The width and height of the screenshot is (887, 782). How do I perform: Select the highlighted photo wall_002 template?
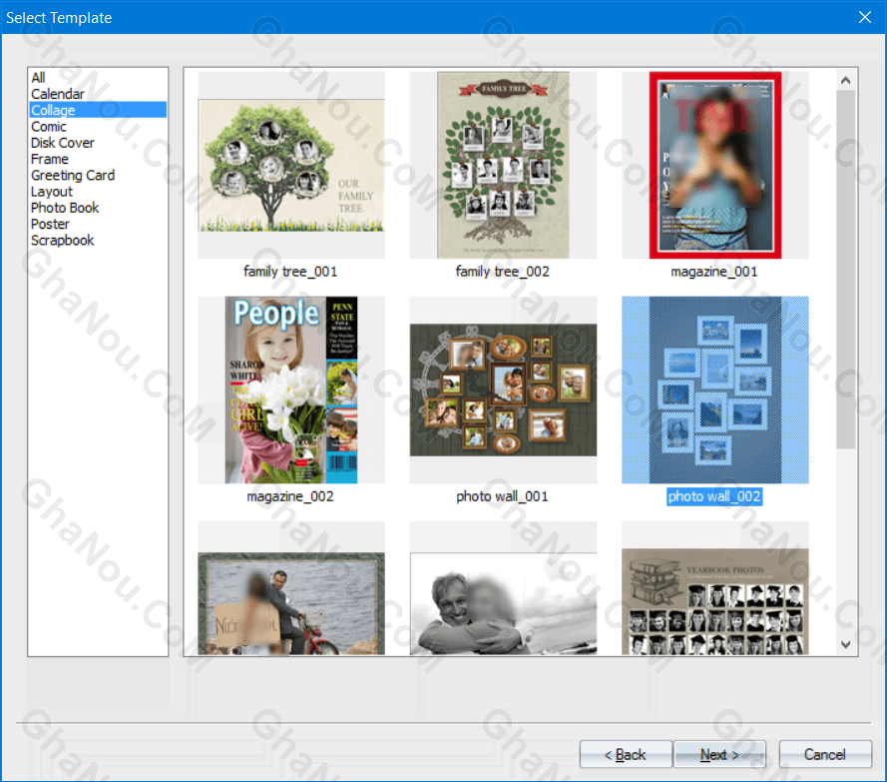coord(714,390)
